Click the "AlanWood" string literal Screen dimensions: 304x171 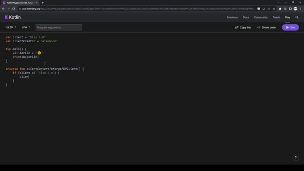pyautogui.click(x=49, y=41)
